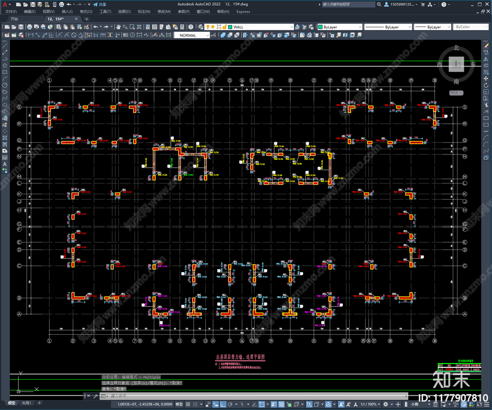
Task: Open the Layer Properties manager icon
Action: point(201,27)
